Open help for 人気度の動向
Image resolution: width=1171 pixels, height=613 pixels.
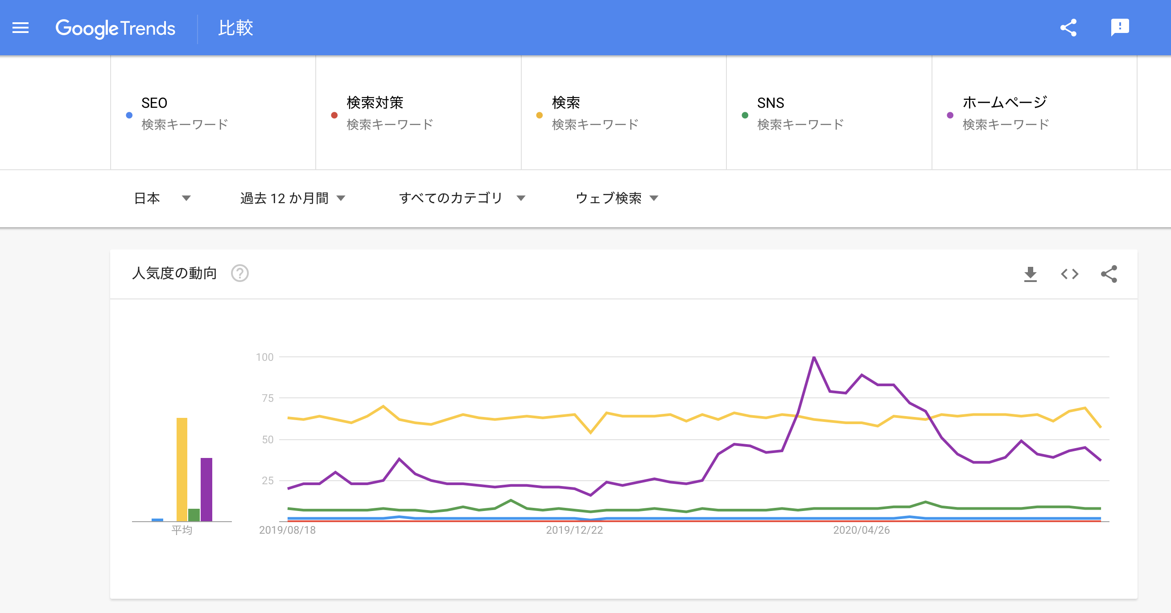click(239, 274)
